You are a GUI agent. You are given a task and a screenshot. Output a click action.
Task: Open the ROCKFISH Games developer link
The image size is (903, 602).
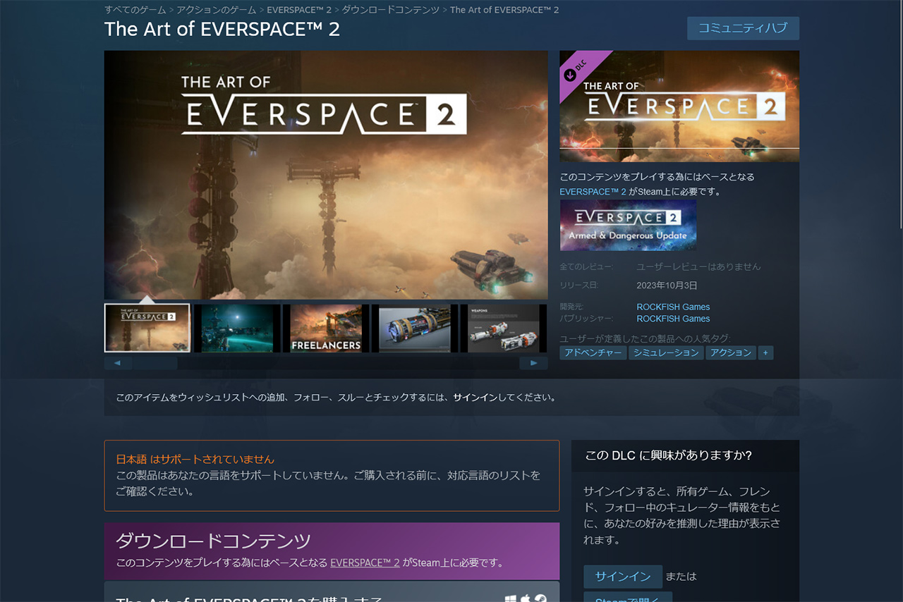pyautogui.click(x=673, y=307)
